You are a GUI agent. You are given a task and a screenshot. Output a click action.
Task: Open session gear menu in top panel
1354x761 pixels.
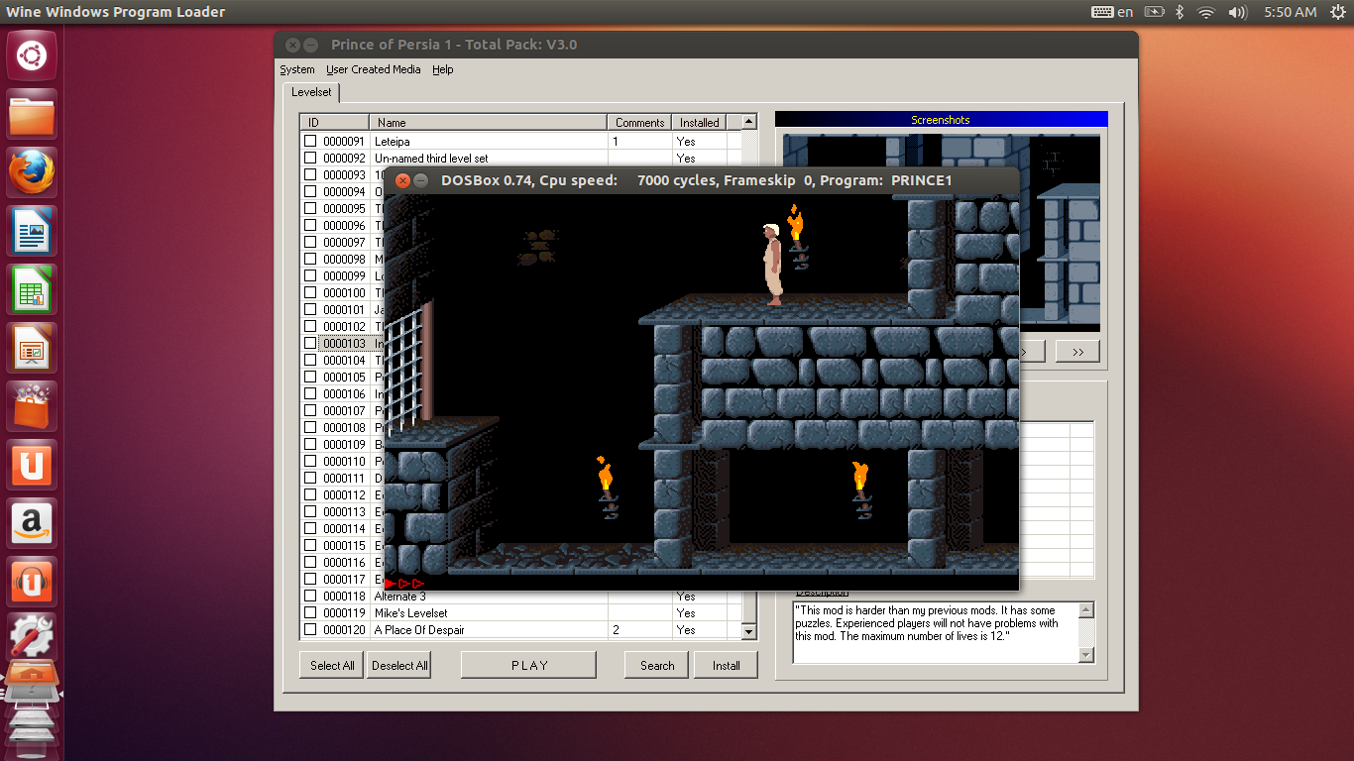(1337, 12)
